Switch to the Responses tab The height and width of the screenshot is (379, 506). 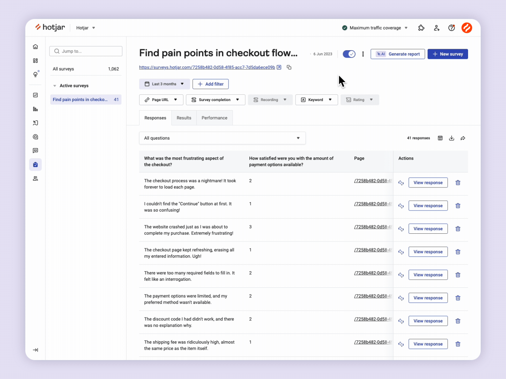click(155, 118)
